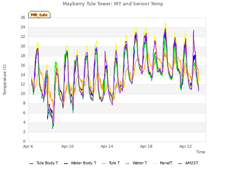Click the 0 y-axis tick label

click(x=24, y=141)
